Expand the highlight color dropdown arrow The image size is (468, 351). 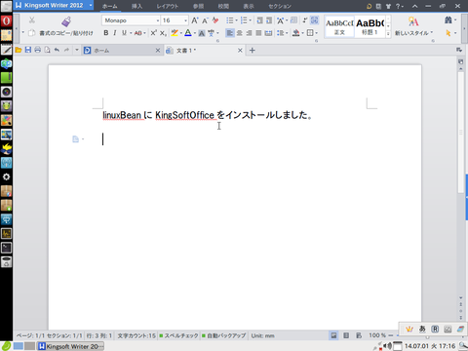click(x=181, y=33)
